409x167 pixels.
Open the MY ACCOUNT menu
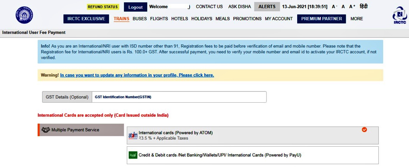pos(279,19)
